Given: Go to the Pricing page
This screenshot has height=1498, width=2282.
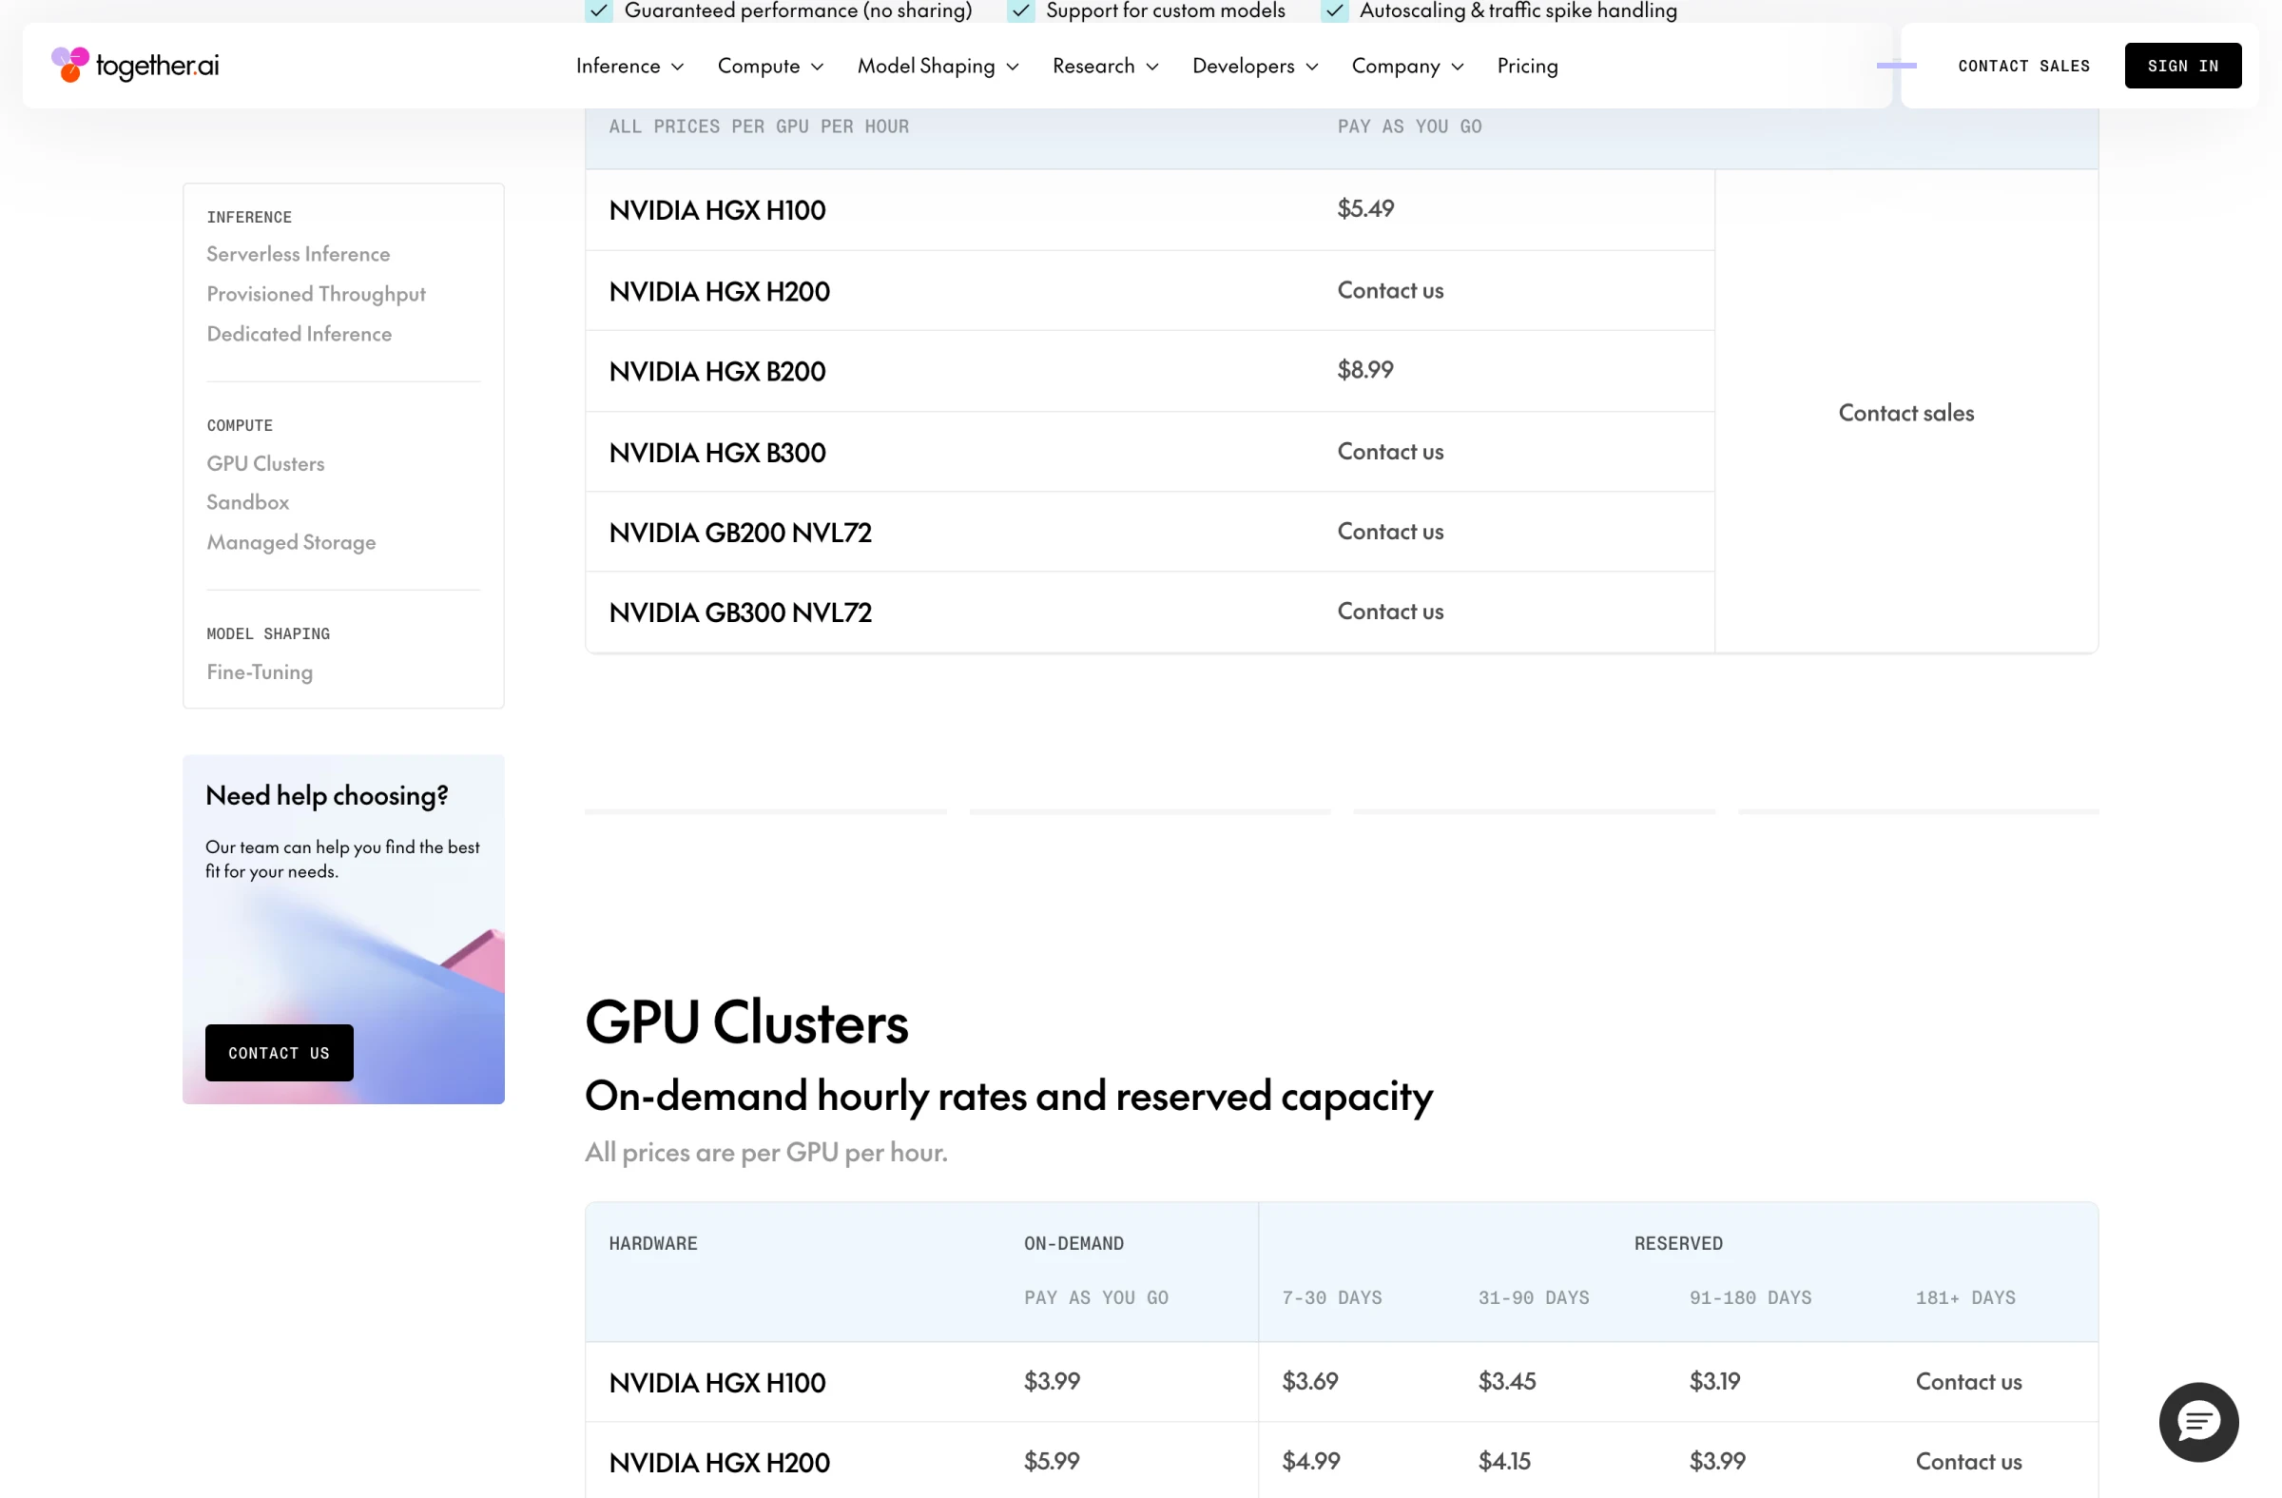Looking at the screenshot, I should point(1526,67).
